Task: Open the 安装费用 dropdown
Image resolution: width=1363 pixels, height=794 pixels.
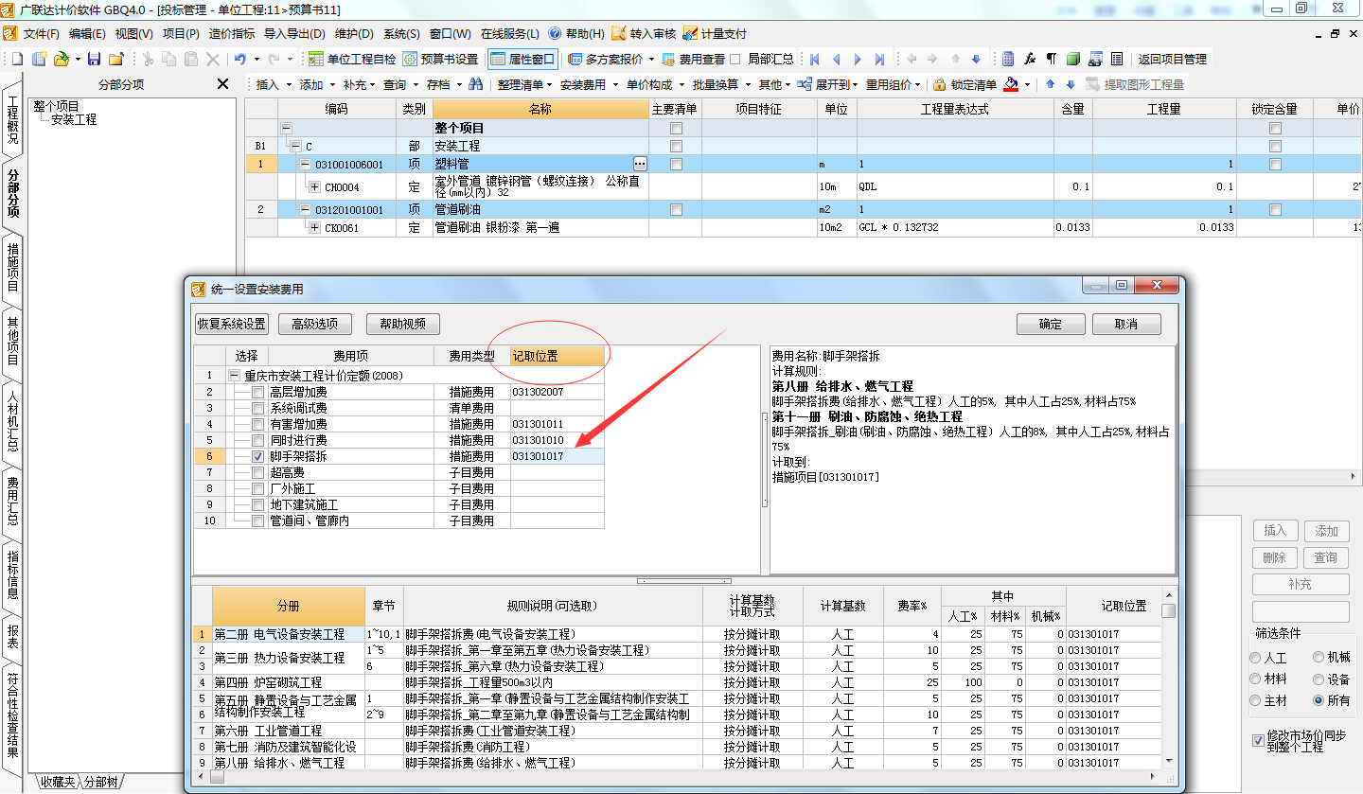Action: [589, 84]
